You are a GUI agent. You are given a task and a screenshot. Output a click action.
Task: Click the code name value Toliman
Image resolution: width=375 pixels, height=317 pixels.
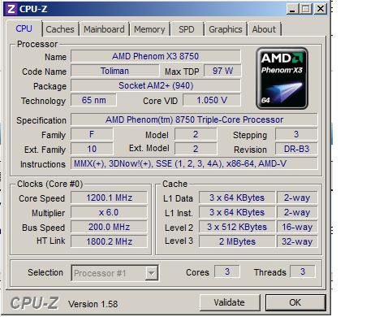point(114,71)
